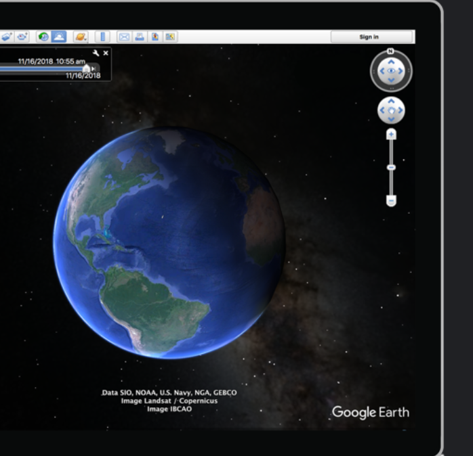The width and height of the screenshot is (473, 456).
Task: Click 'Data SIO, NOAA, U.S. Navy, NGA, GEBCO' text
Action: tap(169, 393)
